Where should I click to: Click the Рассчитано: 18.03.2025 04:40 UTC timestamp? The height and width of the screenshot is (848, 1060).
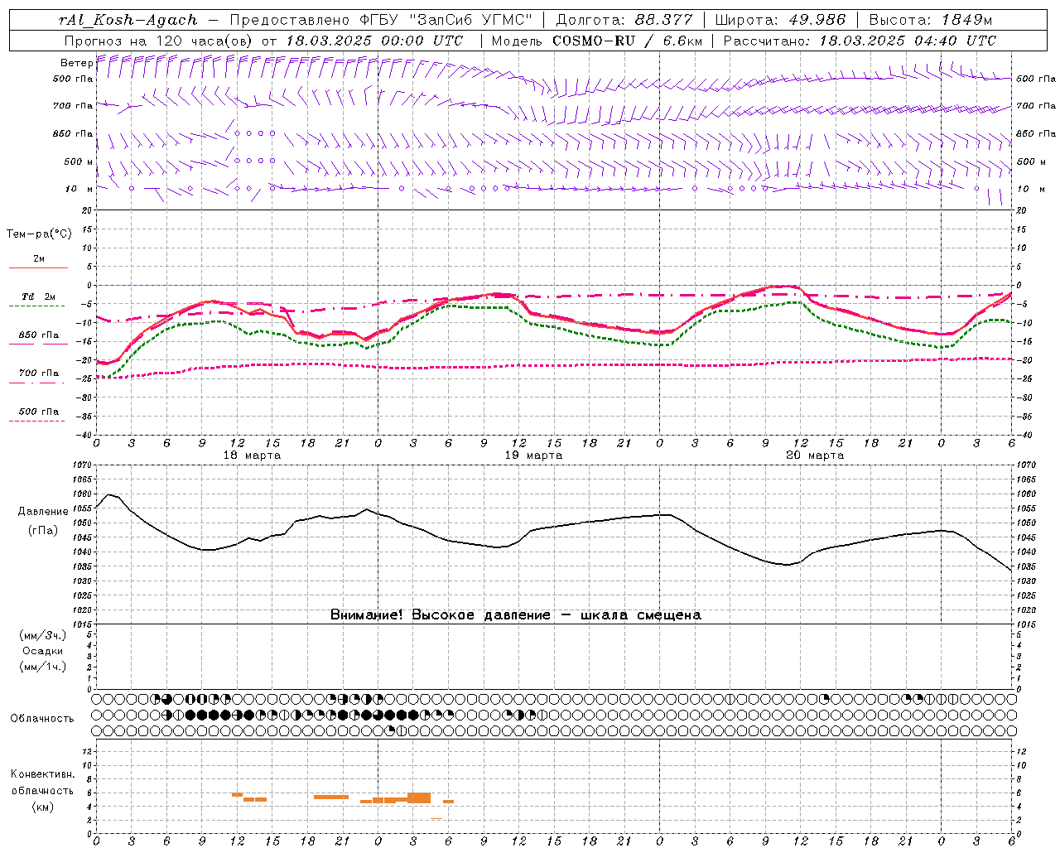[x=860, y=41]
